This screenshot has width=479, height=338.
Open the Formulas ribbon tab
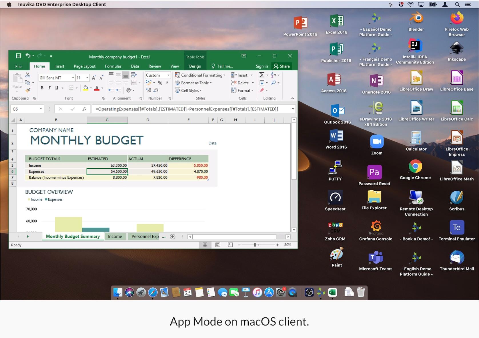coord(113,66)
